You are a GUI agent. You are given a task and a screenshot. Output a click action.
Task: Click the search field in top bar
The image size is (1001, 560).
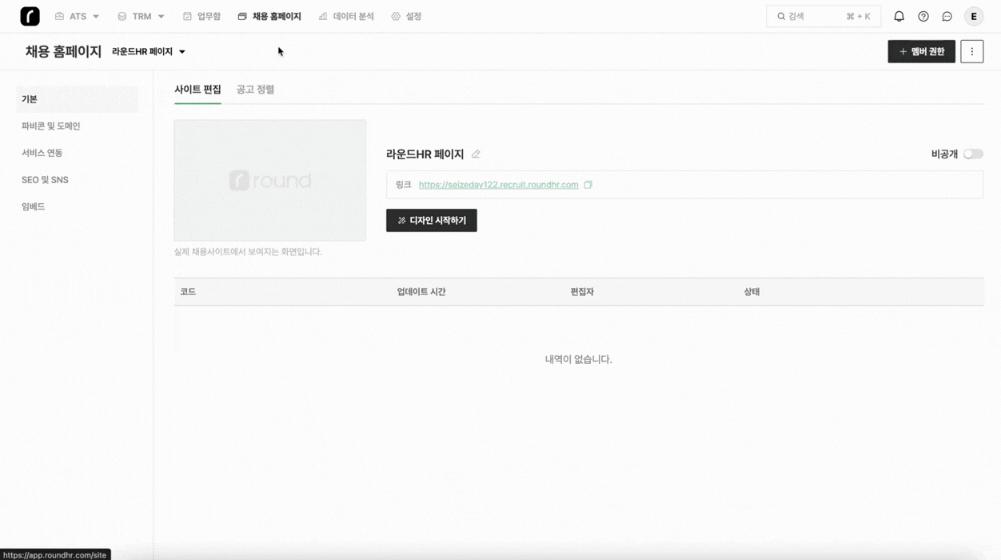pos(823,16)
